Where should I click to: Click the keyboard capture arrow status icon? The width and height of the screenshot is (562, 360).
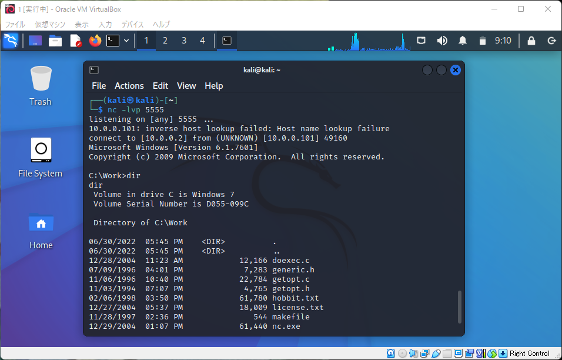click(x=503, y=353)
